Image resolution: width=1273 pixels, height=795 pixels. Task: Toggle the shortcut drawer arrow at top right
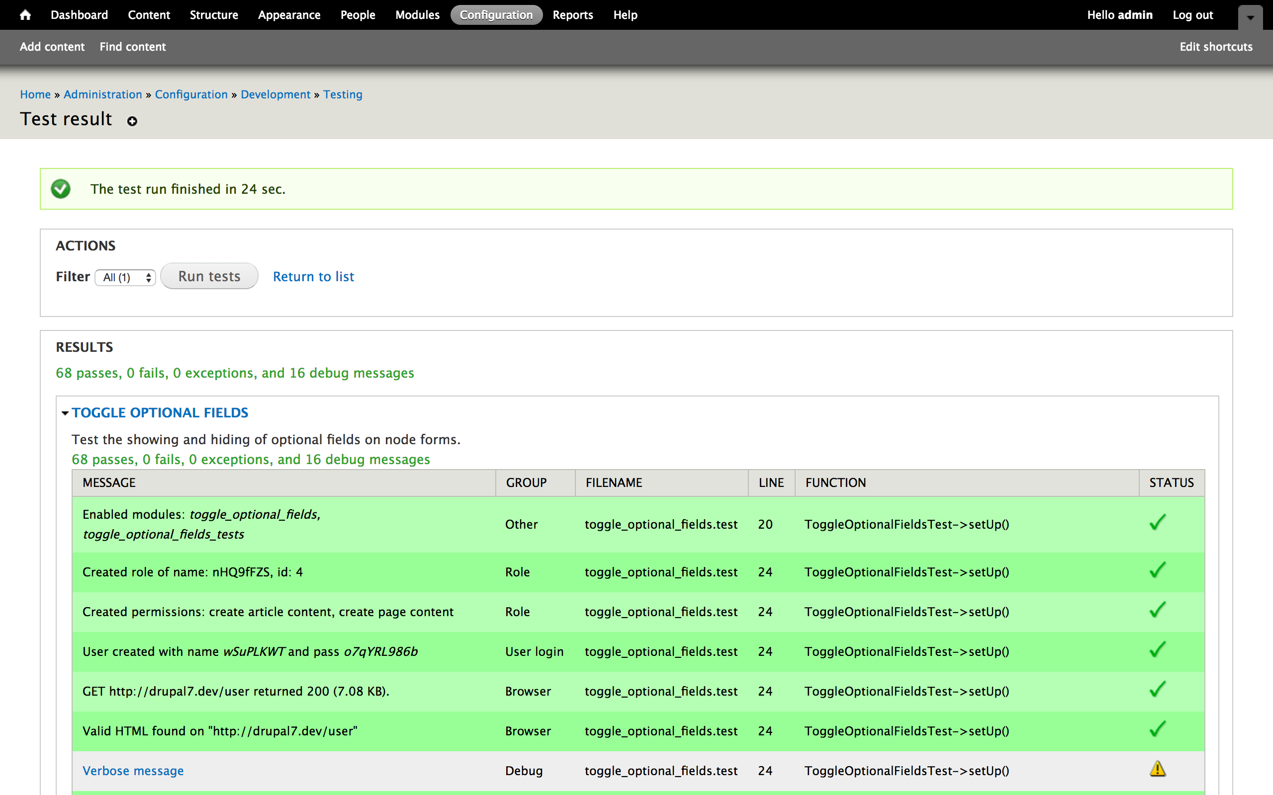pyautogui.click(x=1251, y=17)
